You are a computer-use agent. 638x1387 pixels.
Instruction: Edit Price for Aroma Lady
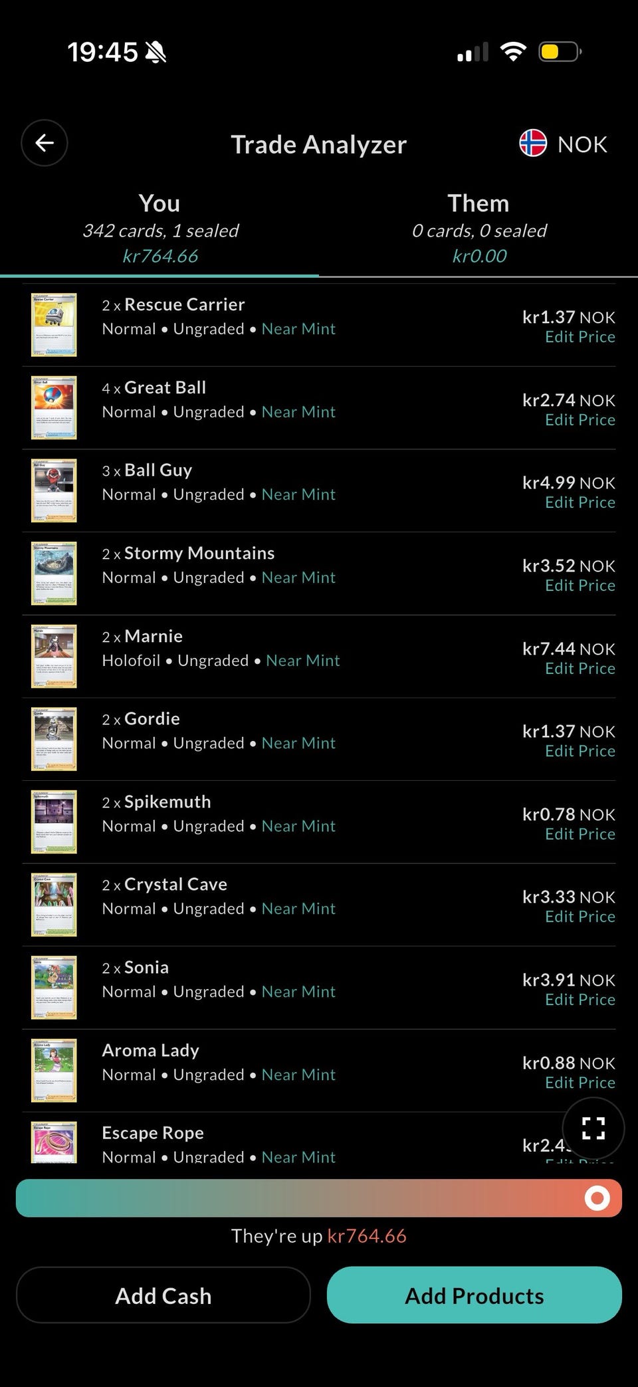tap(580, 1083)
